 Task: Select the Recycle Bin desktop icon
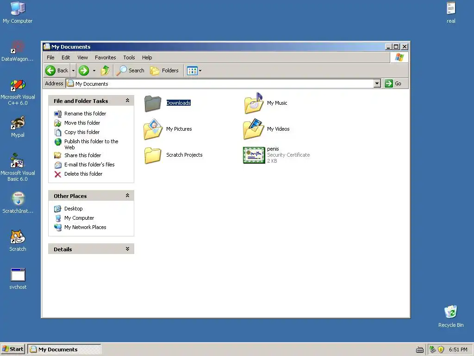point(451,312)
